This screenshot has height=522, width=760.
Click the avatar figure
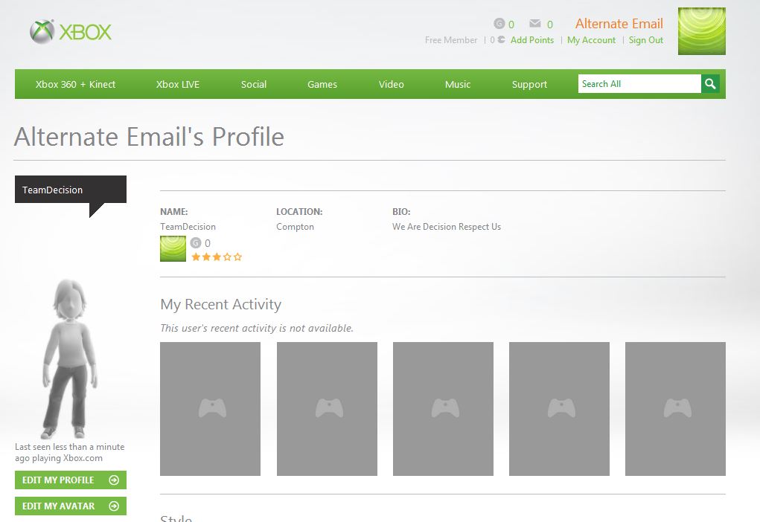pos(69,358)
